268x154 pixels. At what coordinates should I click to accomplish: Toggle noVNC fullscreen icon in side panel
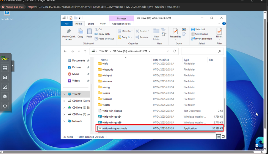5,87
